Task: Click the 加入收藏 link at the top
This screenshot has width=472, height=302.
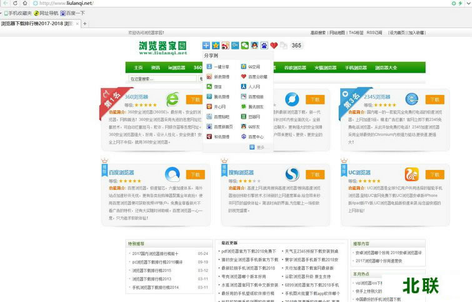Action: click(416, 33)
